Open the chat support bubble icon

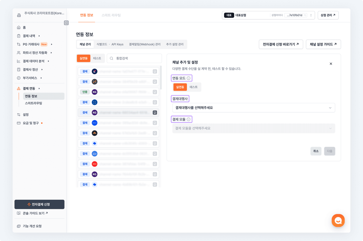[x=338, y=220]
